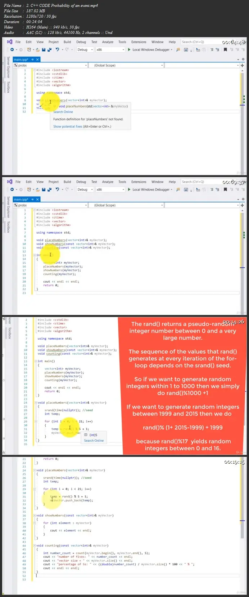
Task: Click navigate backward arrow in 00:04:43 frame
Action: pyautogui.click(x=12, y=50)
